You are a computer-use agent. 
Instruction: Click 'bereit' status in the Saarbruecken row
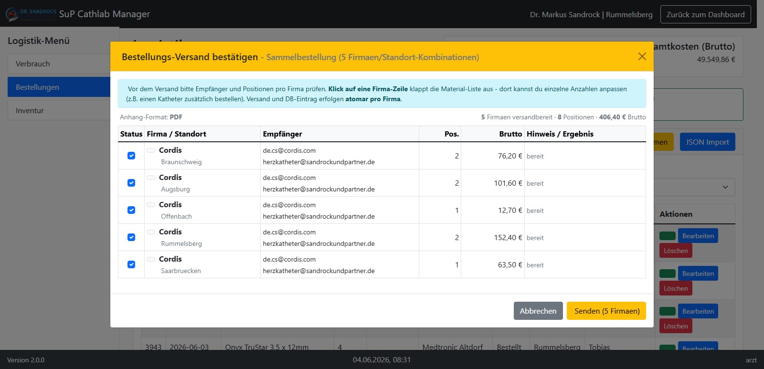tap(535, 265)
